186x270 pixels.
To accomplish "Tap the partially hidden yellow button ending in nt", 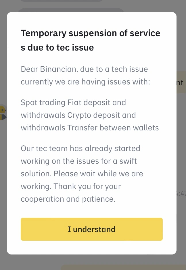I will pos(181,82).
